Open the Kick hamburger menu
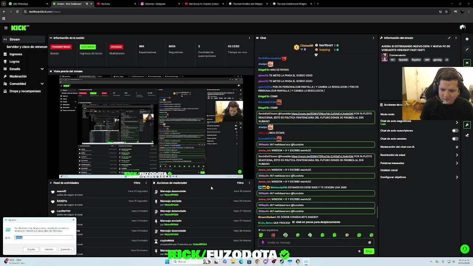 tap(6, 28)
